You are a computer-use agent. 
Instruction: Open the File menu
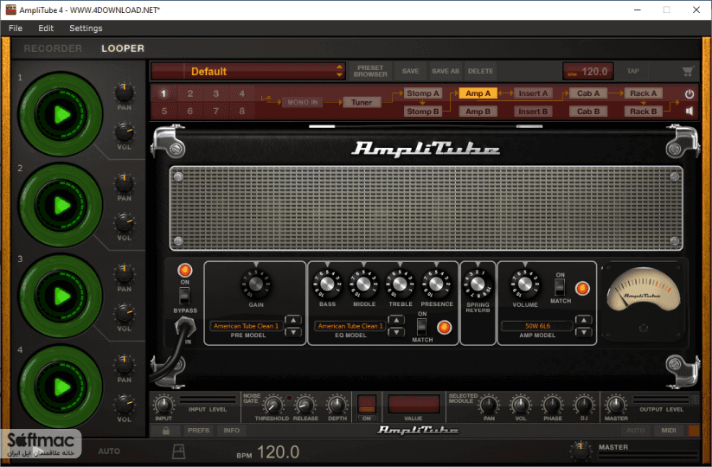point(16,29)
